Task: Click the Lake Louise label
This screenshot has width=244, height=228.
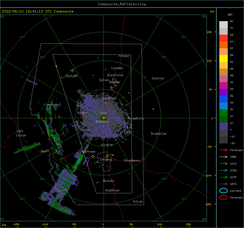Action: point(21,133)
